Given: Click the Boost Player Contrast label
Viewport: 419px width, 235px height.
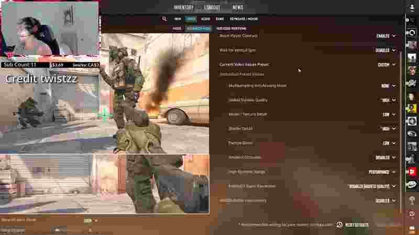Looking at the screenshot, I should pos(238,36).
